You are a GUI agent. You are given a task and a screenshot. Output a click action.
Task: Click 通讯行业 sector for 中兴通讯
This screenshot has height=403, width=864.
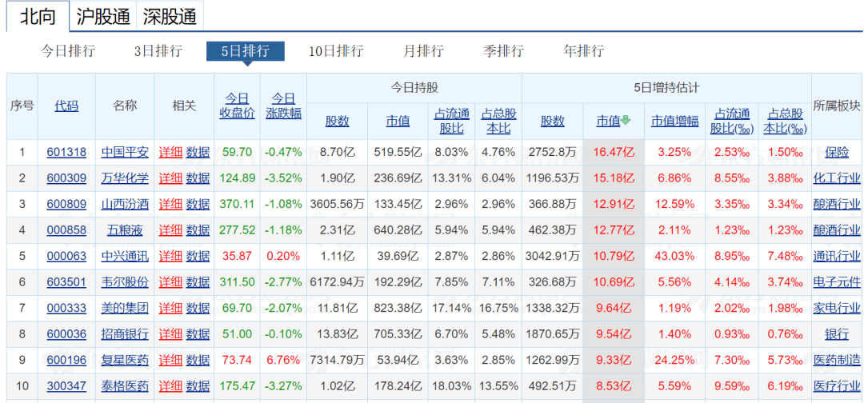point(837,256)
